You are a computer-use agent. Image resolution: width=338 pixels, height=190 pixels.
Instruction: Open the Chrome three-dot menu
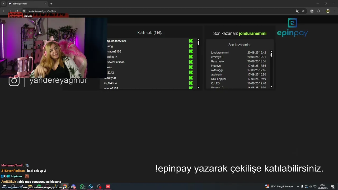coord(334,11)
